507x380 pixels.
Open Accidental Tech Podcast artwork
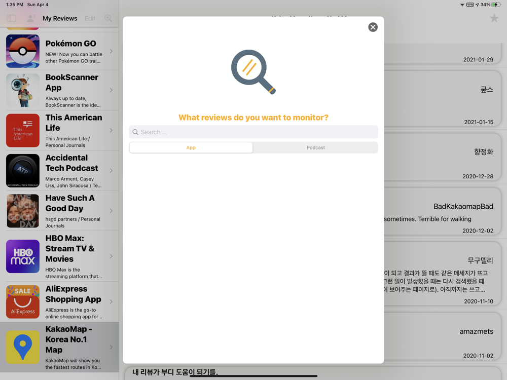point(23,171)
